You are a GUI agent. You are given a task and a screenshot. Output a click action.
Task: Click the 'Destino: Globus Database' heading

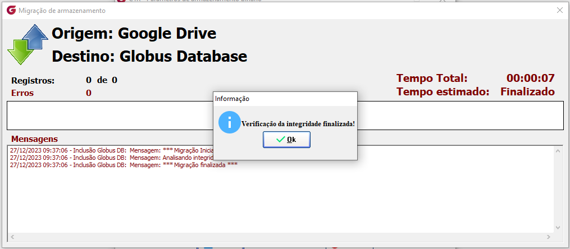pos(149,56)
